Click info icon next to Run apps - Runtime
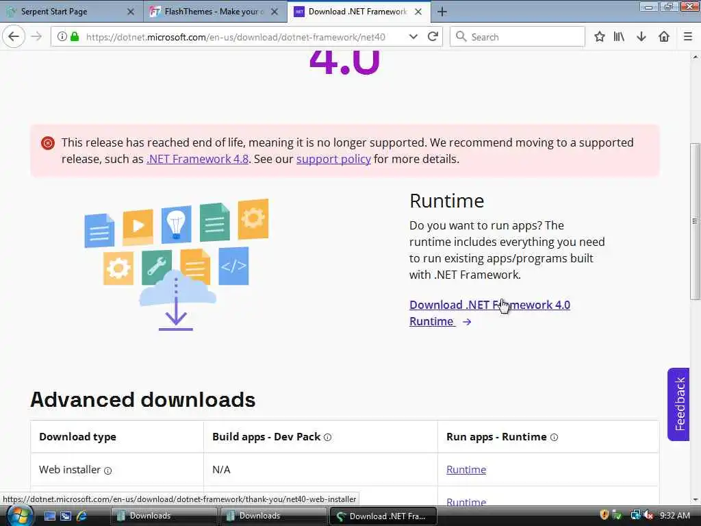Screen dimensions: 701x526 point(554,438)
